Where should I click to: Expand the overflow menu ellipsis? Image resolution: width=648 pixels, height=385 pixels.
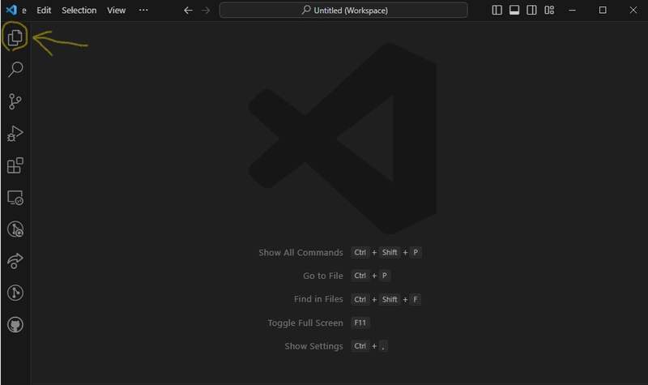tap(143, 10)
